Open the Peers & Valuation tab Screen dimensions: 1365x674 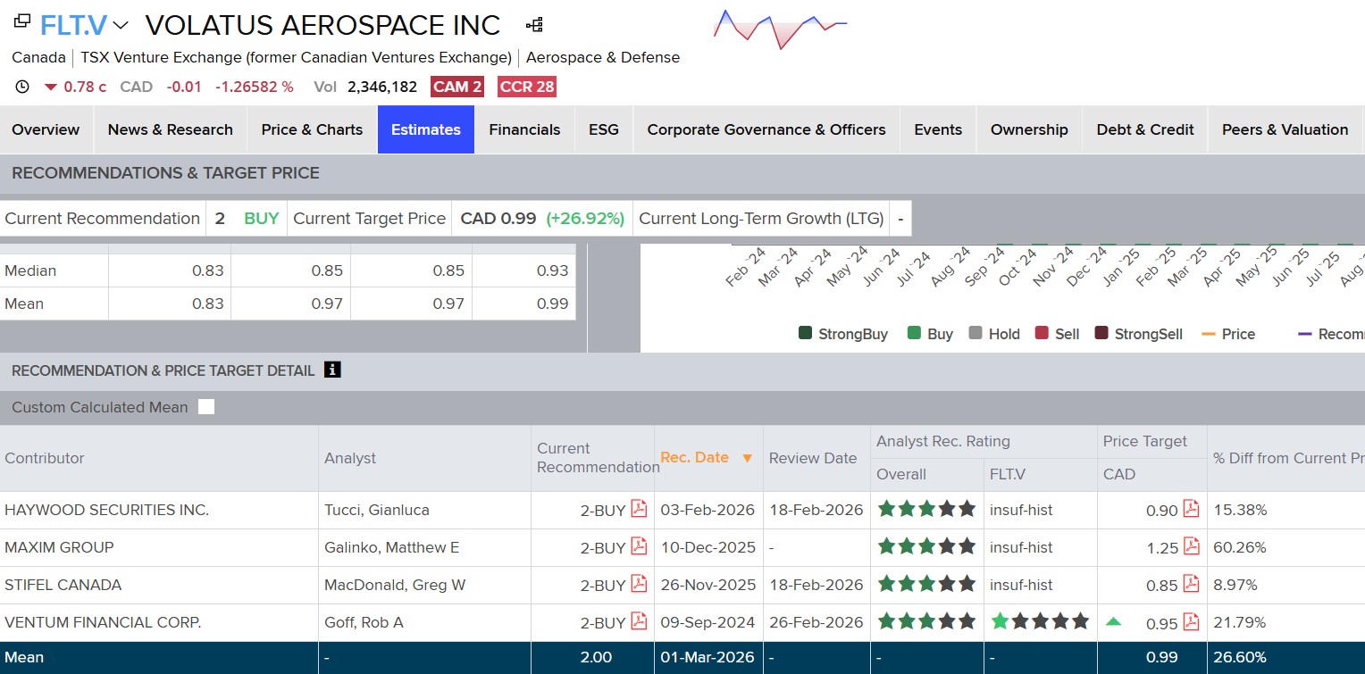[x=1285, y=129]
